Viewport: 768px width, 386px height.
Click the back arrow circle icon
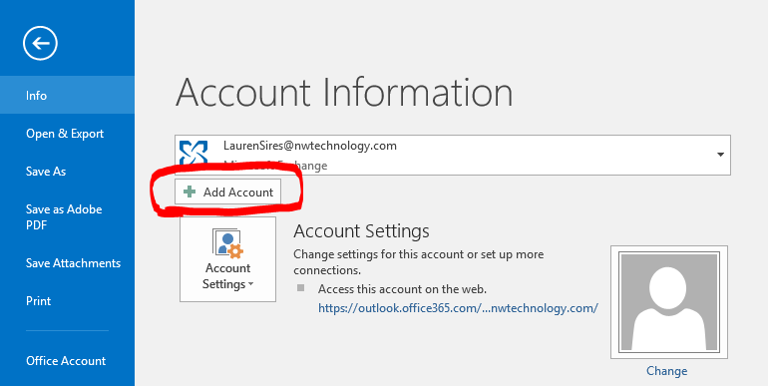coord(40,43)
